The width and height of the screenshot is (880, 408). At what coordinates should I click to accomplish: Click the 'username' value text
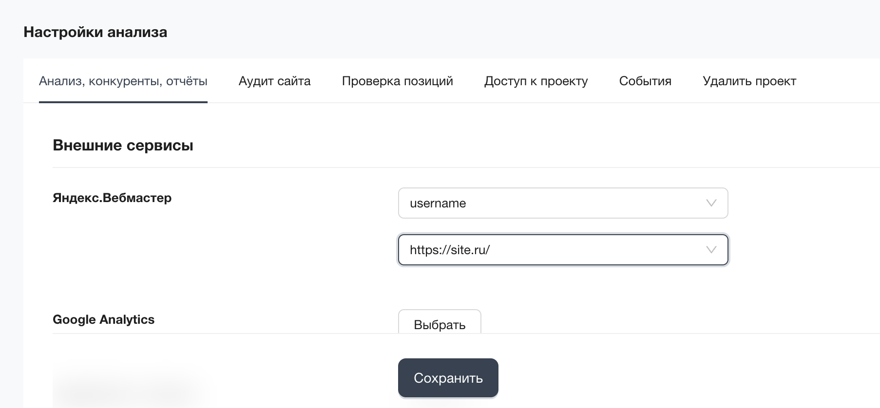coord(438,203)
